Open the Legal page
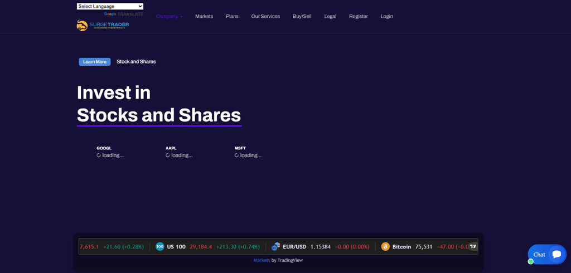The height and width of the screenshot is (273, 571). coord(330,16)
